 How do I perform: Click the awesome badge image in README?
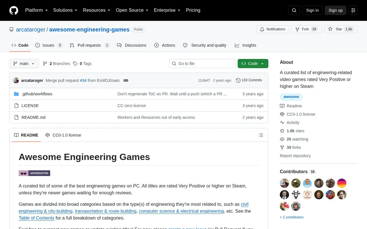[x=34, y=173]
